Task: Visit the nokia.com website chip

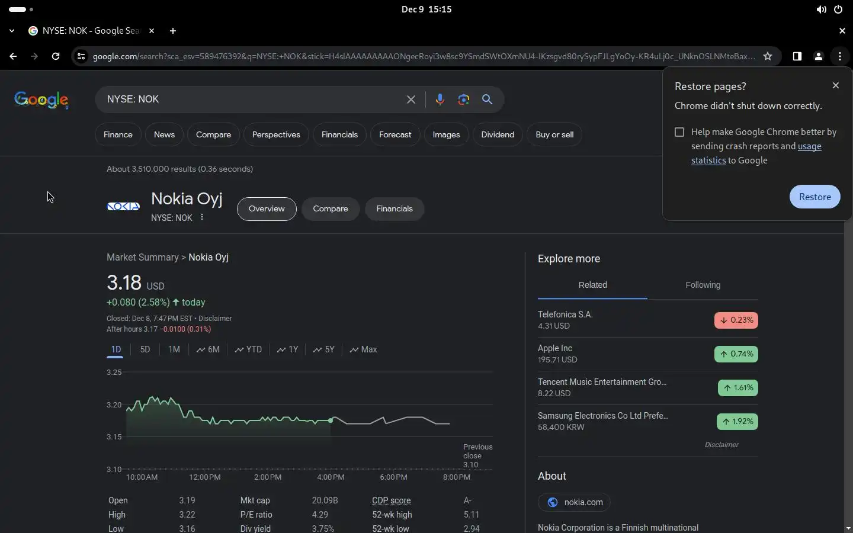Action: coord(574,502)
